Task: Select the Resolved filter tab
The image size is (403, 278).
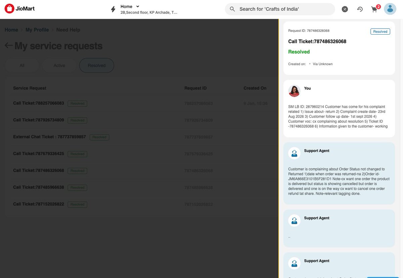Action: [97, 65]
